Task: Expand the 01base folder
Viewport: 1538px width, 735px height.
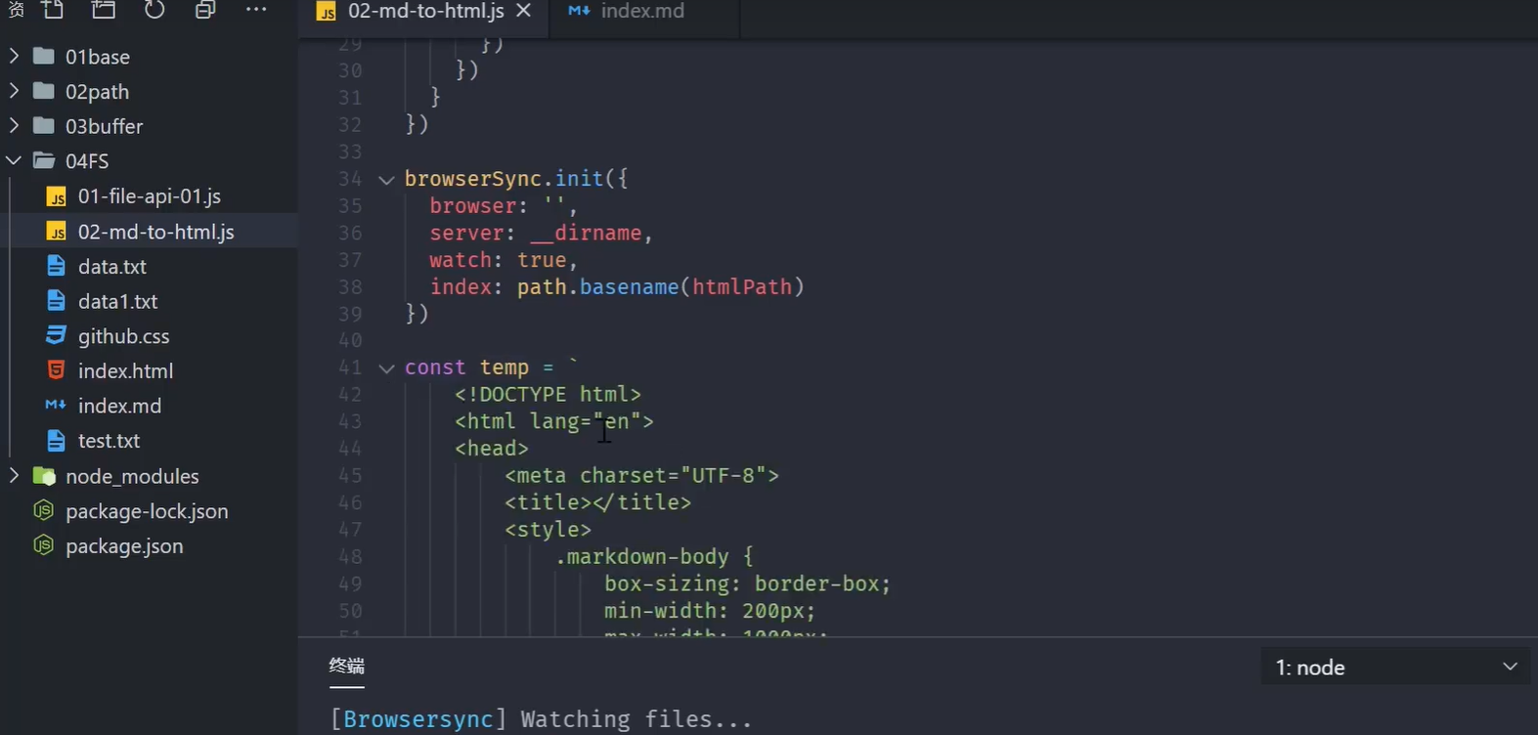Action: point(97,57)
